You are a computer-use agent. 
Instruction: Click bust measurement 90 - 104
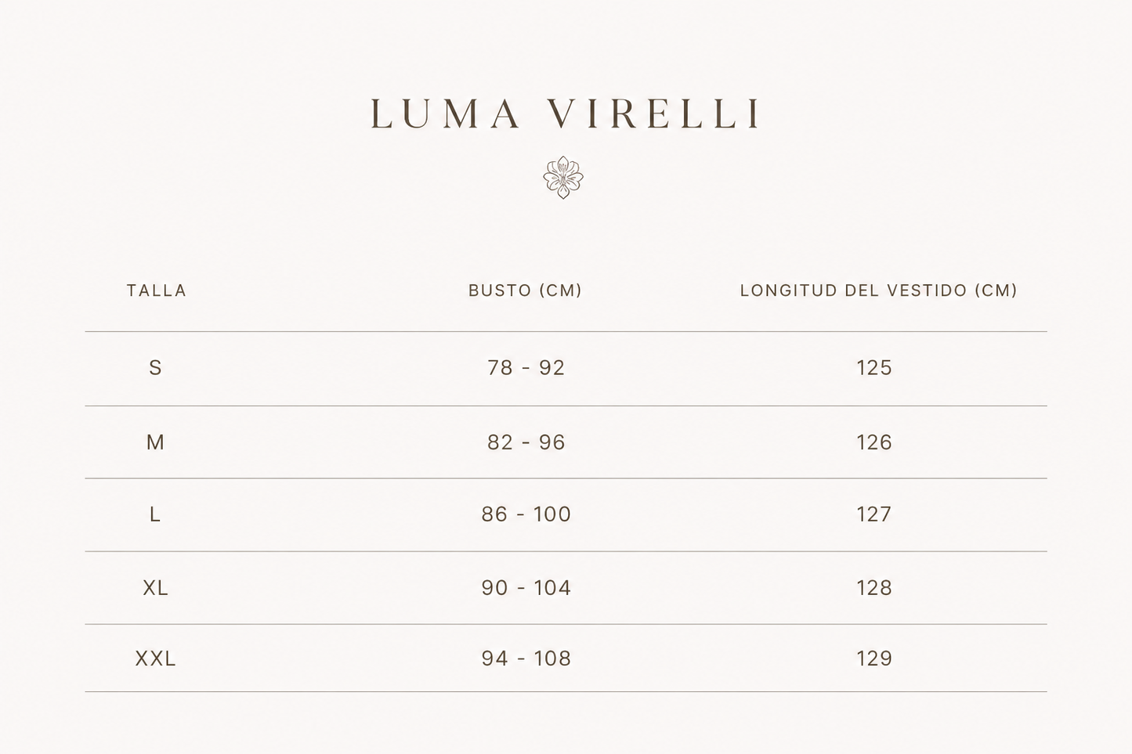click(526, 588)
